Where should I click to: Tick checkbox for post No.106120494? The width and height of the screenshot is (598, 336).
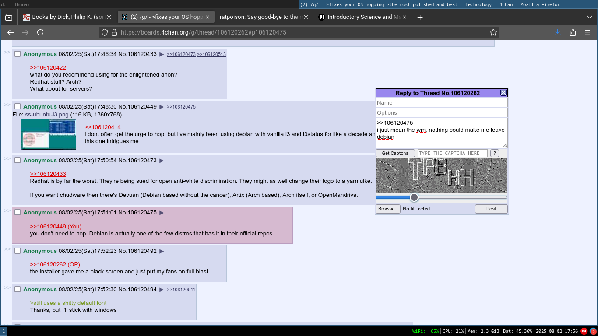18,289
